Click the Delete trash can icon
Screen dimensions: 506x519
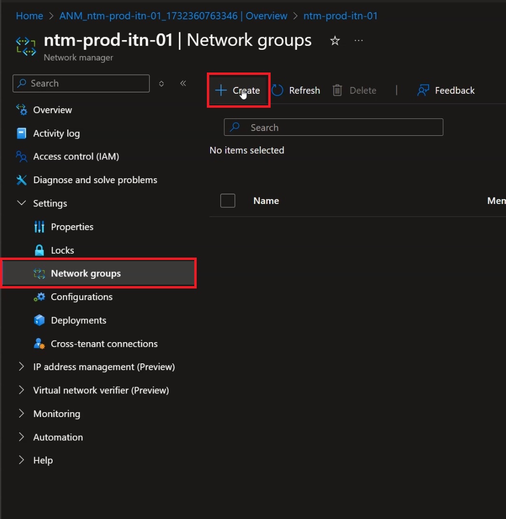click(337, 90)
